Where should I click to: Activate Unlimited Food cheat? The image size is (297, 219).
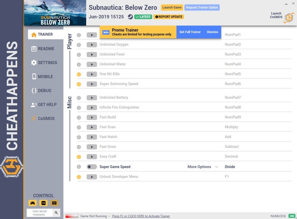click(92, 55)
